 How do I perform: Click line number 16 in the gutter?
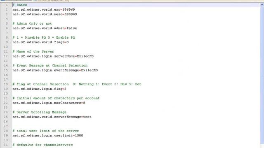(x=6, y=75)
